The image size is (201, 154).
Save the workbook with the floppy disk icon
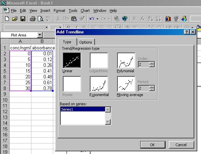(23, 19)
